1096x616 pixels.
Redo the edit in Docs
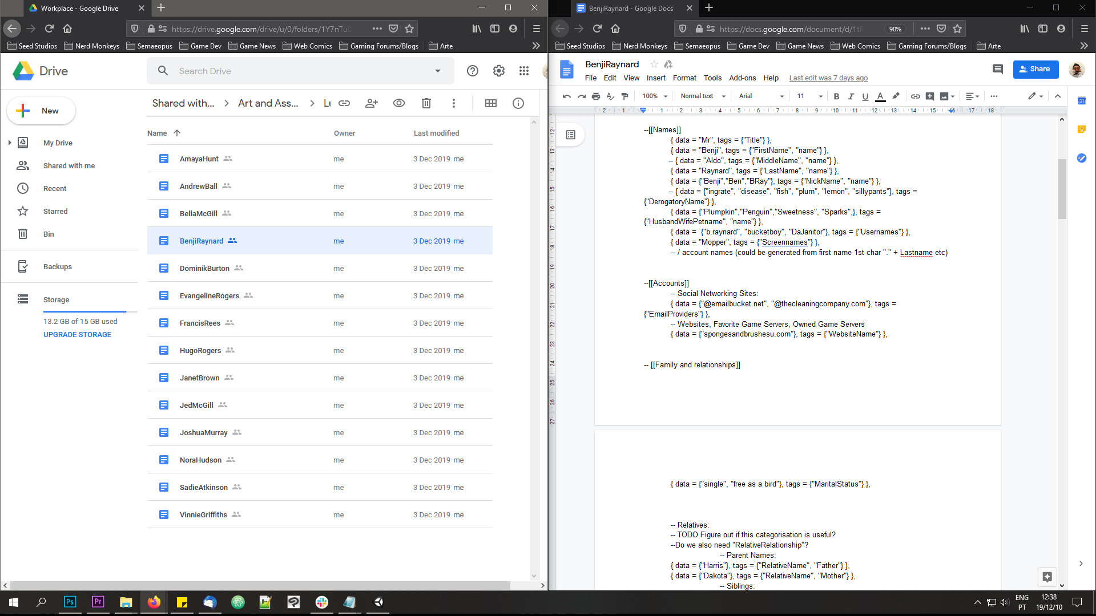point(581,96)
